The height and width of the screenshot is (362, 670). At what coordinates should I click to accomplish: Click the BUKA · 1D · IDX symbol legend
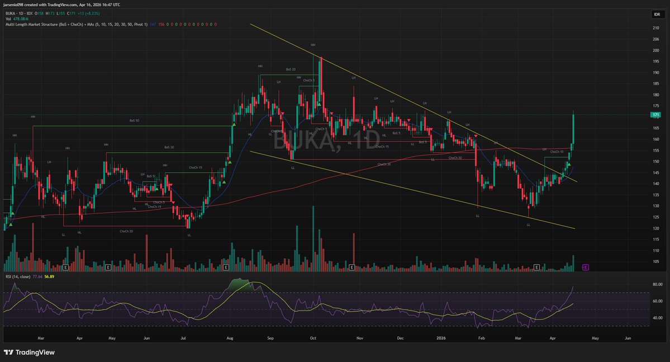19,13
